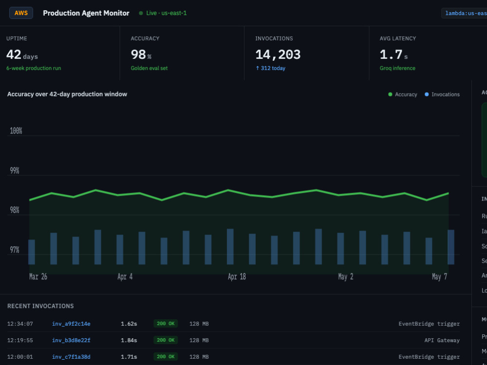Click 128 MB in the 12:19:55 row
The height and width of the screenshot is (365, 487).
pyautogui.click(x=199, y=340)
